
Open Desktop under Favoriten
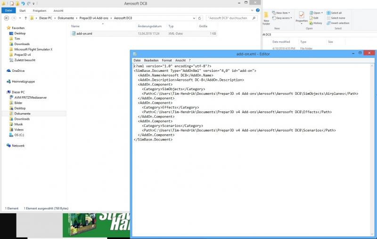pyautogui.click(x=20, y=33)
